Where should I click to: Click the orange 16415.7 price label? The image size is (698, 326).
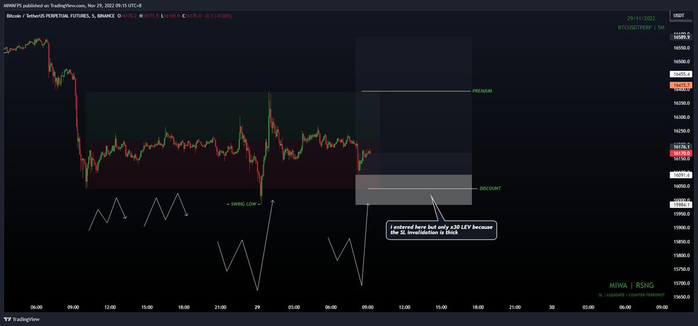tap(680, 85)
